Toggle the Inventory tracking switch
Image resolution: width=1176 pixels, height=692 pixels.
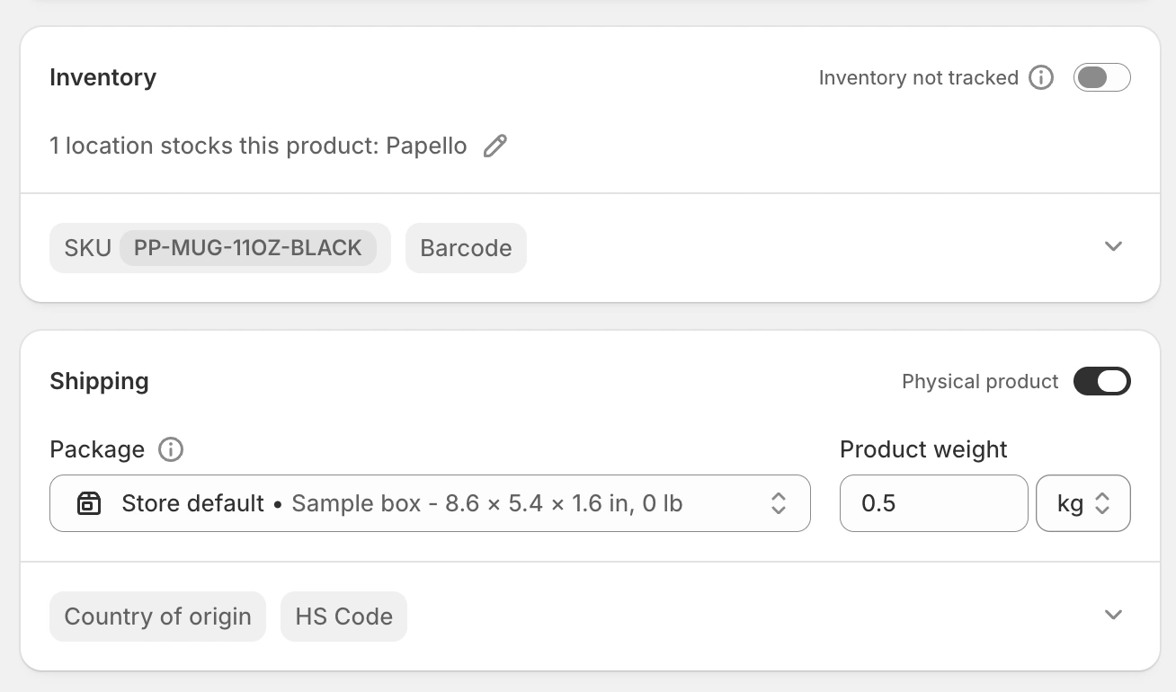[1101, 78]
